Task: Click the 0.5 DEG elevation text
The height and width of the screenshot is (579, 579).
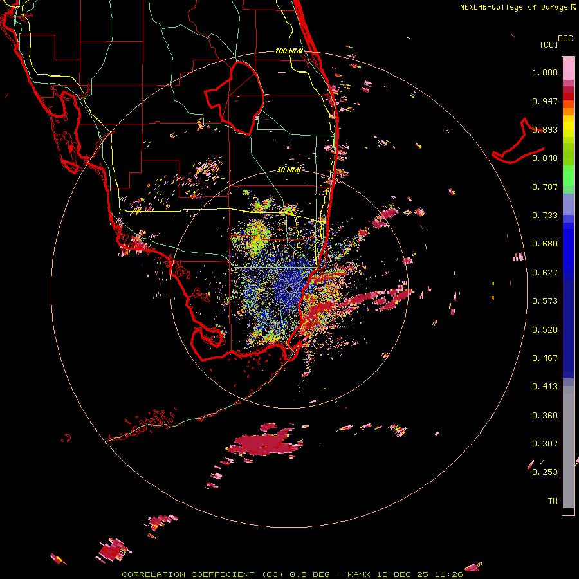Action: point(309,574)
